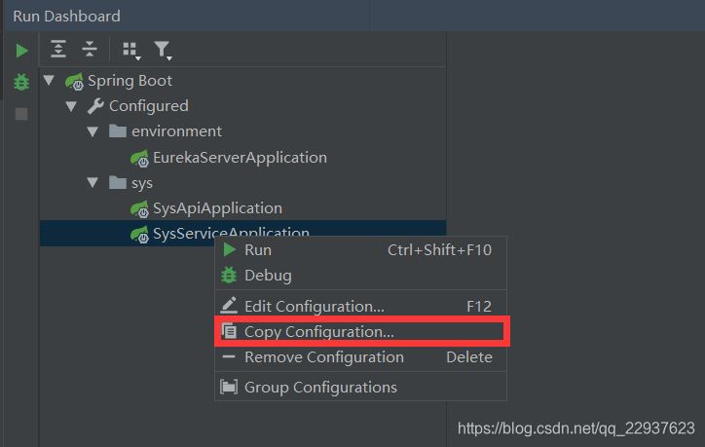The width and height of the screenshot is (705, 447).
Task: Select SysApiApplication in the tree
Action: pyautogui.click(x=217, y=208)
